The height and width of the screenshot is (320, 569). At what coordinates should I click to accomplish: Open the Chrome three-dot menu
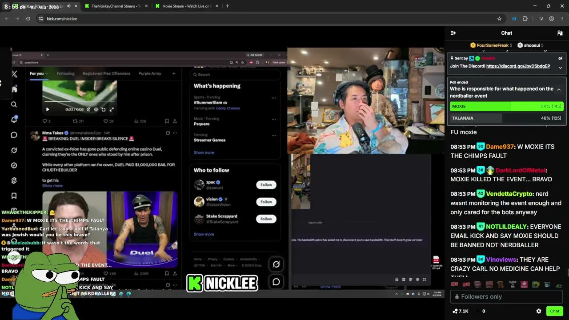click(562, 19)
